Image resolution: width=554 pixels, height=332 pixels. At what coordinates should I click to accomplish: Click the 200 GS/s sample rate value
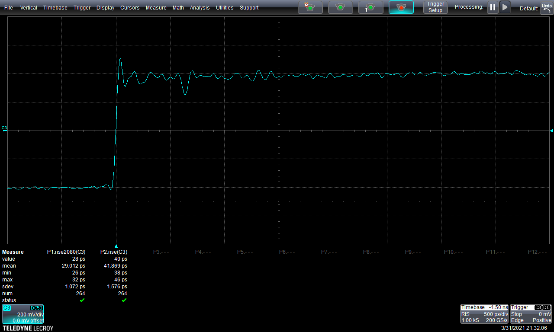[x=497, y=320]
